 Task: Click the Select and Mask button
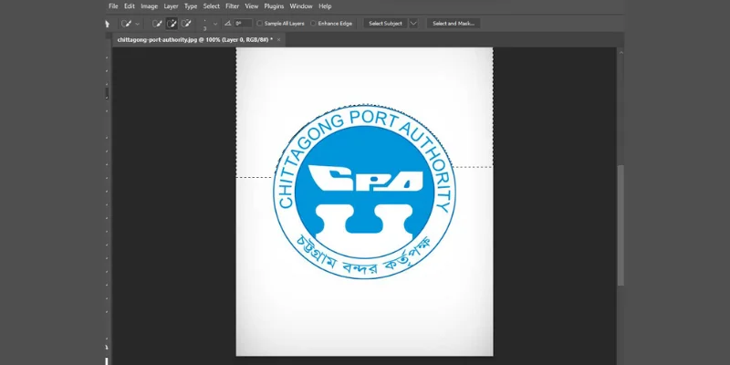click(x=454, y=24)
